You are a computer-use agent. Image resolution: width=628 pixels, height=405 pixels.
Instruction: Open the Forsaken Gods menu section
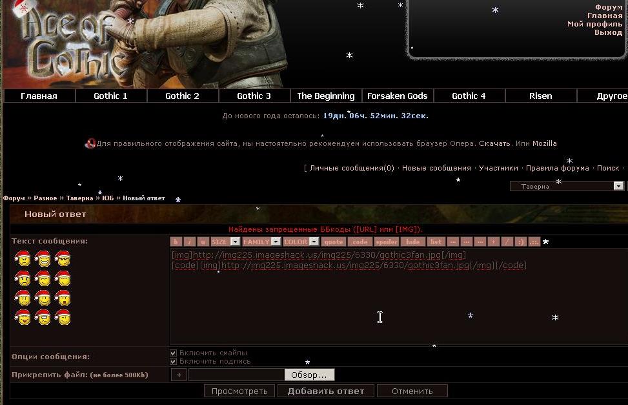(x=398, y=96)
